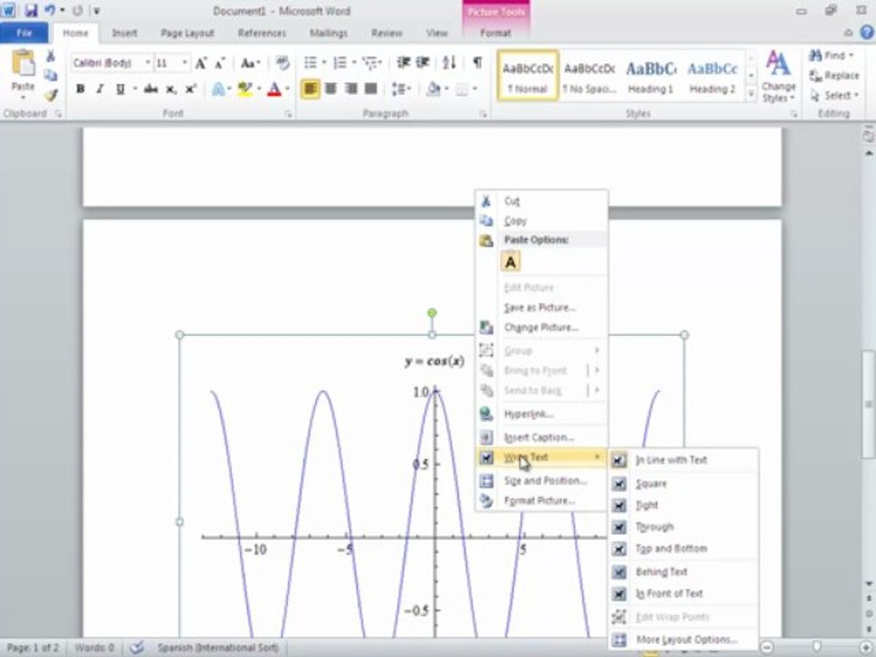Screen dimensions: 876x657
Task: Click the Replace button
Action: pyautogui.click(x=835, y=76)
